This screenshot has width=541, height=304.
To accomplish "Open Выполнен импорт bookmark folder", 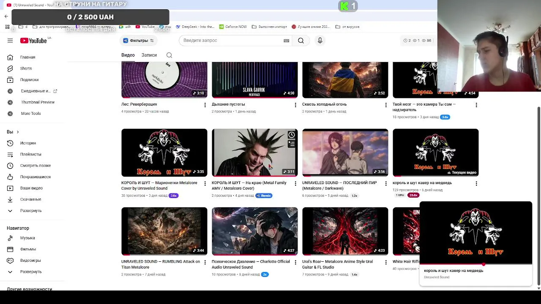I will (x=269, y=27).
